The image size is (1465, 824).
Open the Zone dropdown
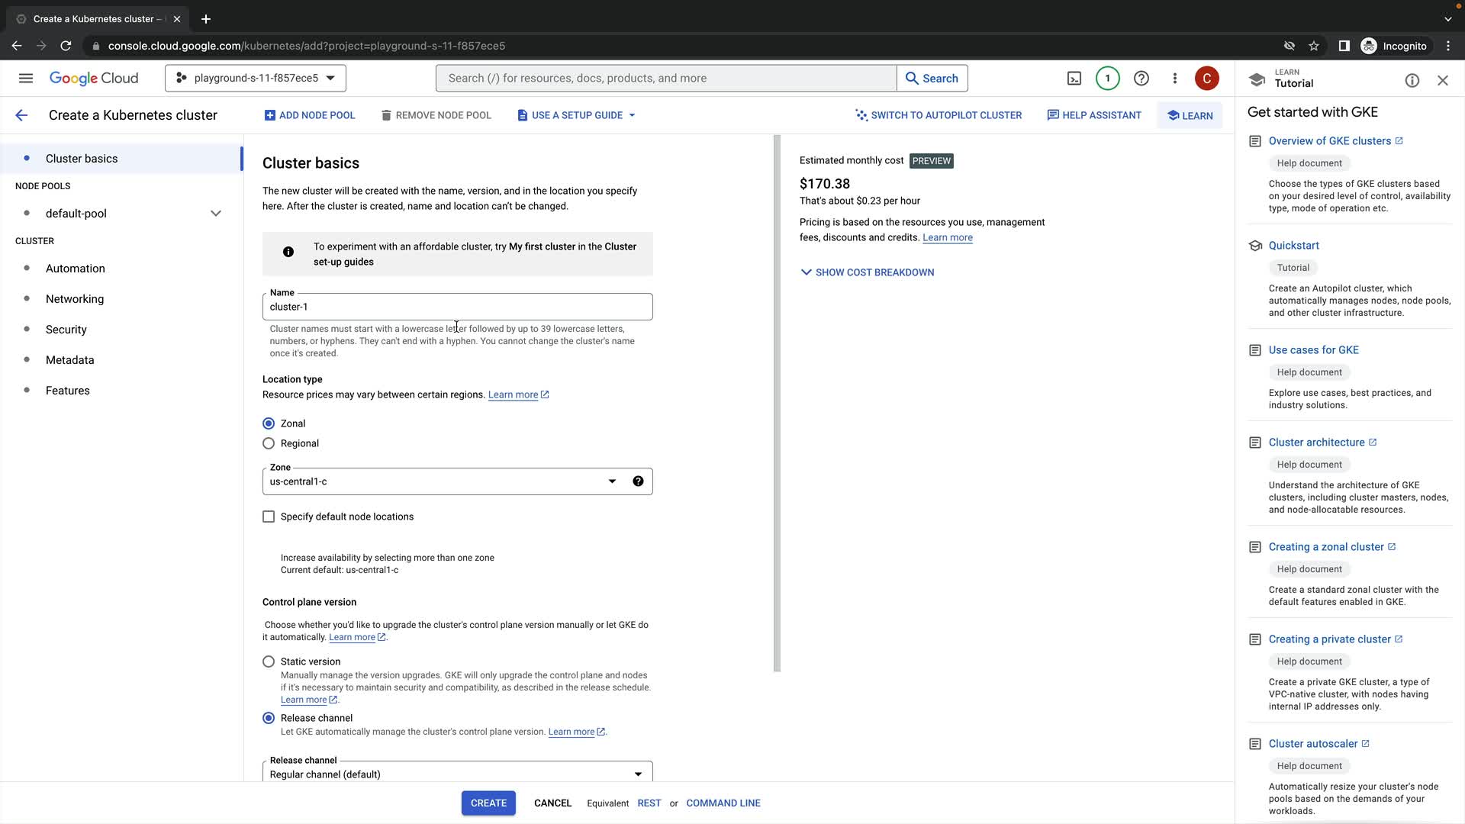pyautogui.click(x=443, y=481)
